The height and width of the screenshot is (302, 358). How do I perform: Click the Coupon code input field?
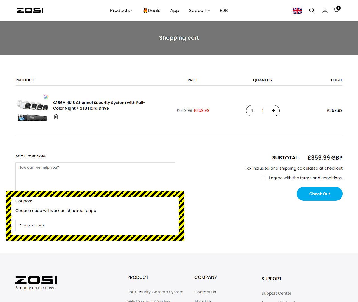coord(95,225)
